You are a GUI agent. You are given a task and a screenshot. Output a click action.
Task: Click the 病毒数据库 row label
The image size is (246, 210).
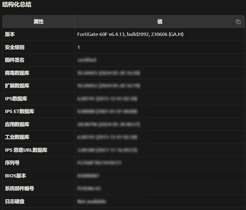17,73
